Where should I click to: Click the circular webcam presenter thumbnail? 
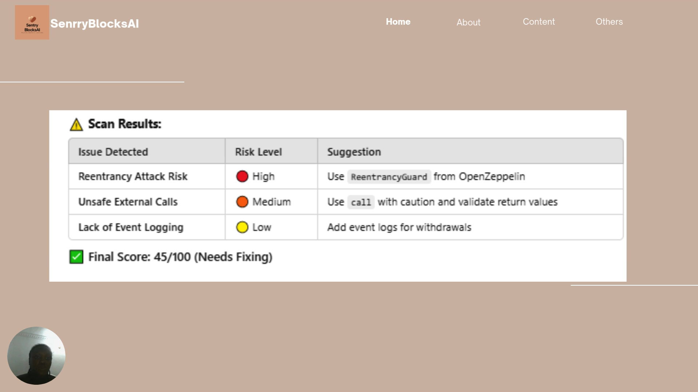[x=36, y=356]
